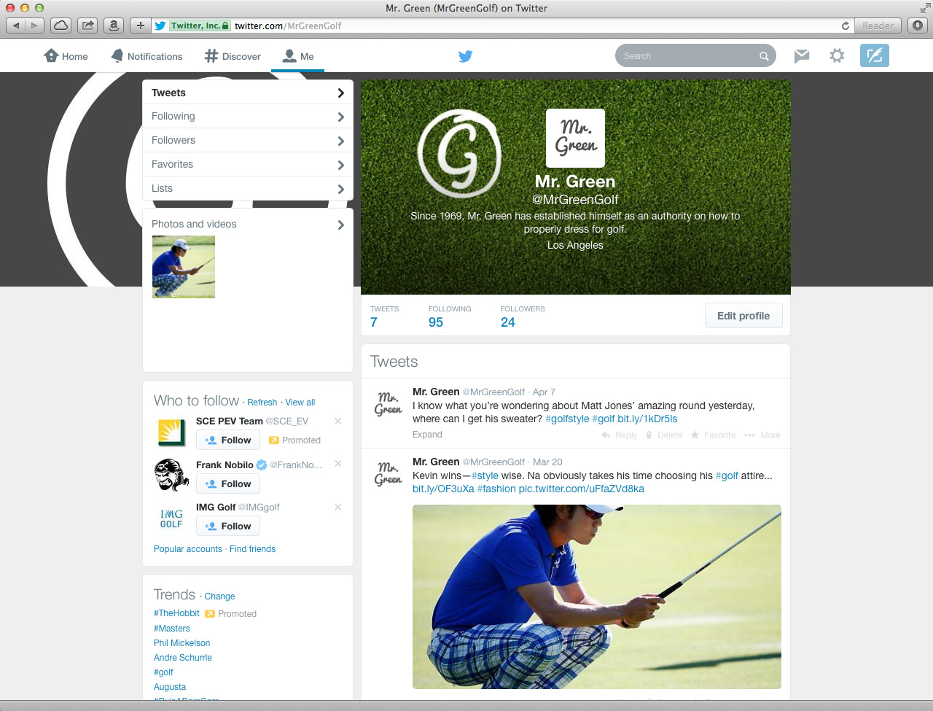Delete the Apr 7 tweet

[x=664, y=435]
